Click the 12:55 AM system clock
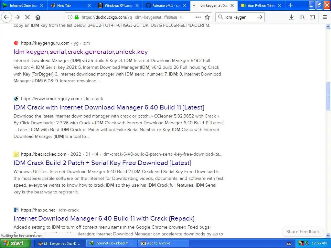Image resolution: width=331 pixels, height=248 pixels. (x=319, y=243)
